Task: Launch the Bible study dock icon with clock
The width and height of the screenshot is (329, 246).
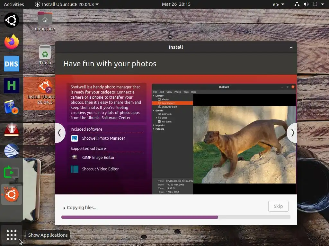Action: (x=12, y=107)
